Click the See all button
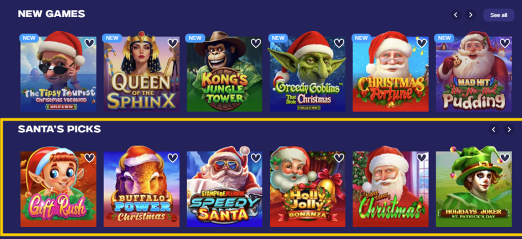Image resolution: width=522 pixels, height=239 pixels. [x=499, y=15]
